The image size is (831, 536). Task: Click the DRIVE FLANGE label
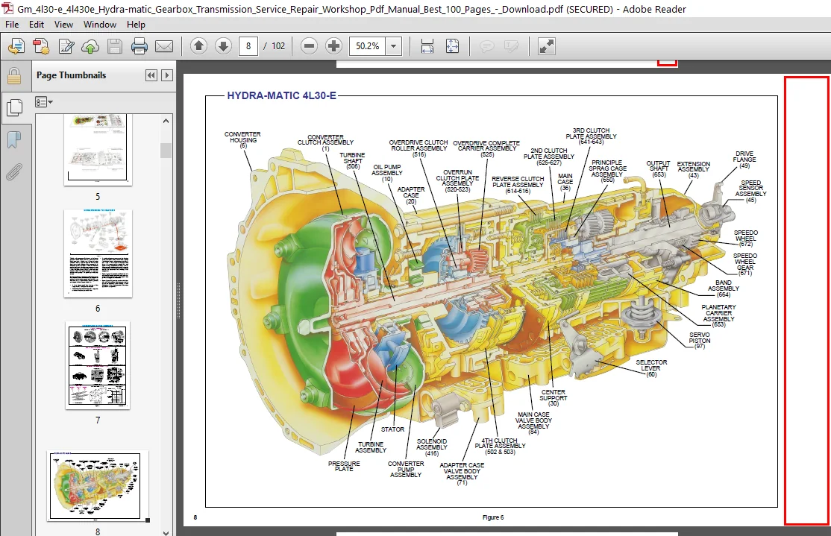(744, 160)
